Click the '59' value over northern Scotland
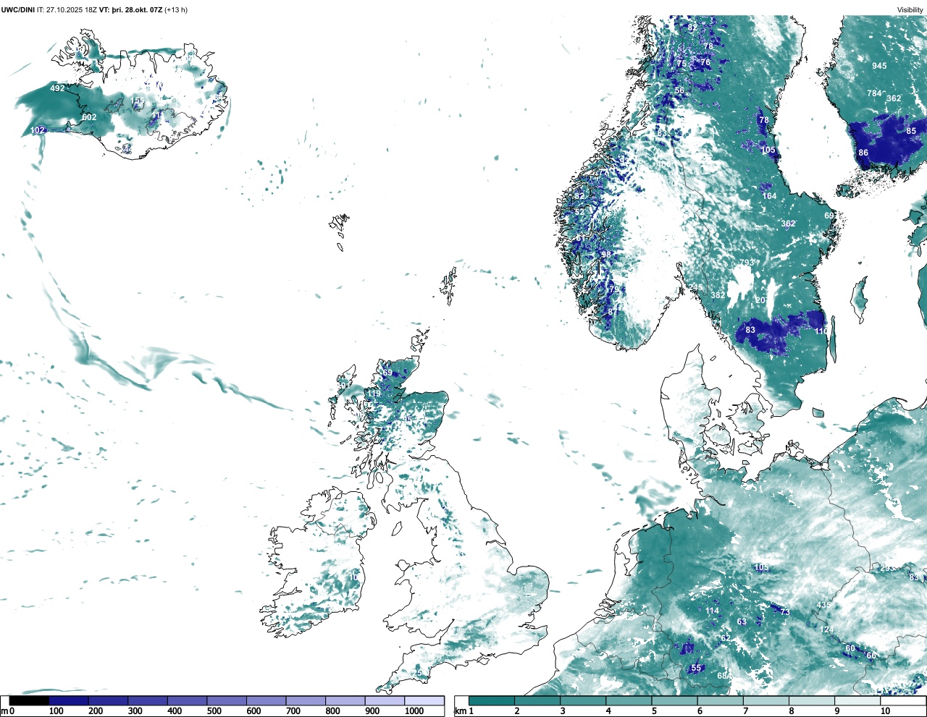The height and width of the screenshot is (717, 927). 387,373
